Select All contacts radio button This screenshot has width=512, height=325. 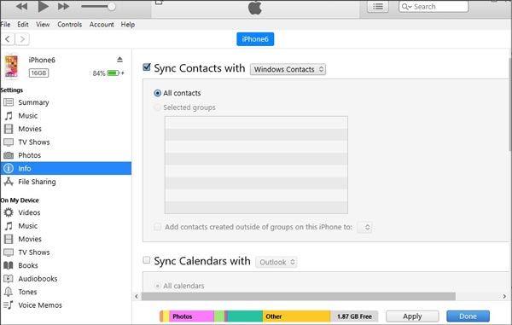157,93
